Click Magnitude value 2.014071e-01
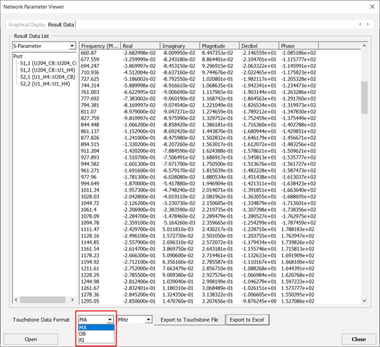The height and width of the screenshot is (347, 380). pos(217,190)
